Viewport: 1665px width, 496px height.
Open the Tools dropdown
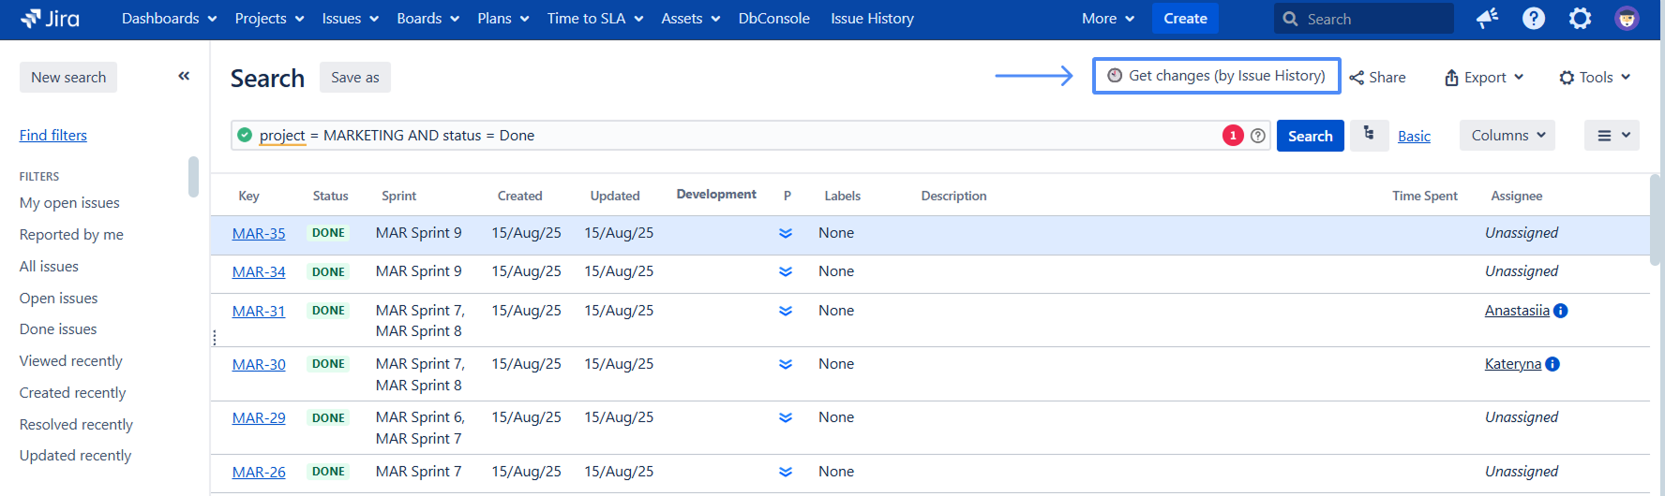[1595, 78]
